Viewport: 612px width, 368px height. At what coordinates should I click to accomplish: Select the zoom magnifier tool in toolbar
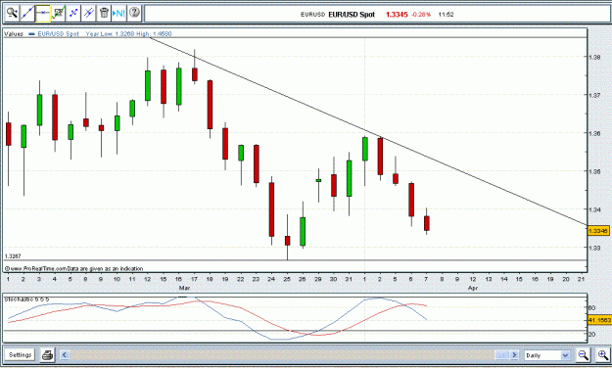point(12,14)
